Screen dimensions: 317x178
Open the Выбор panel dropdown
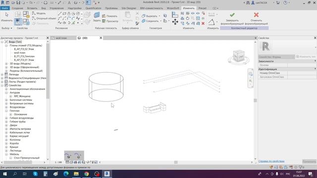[6, 28]
